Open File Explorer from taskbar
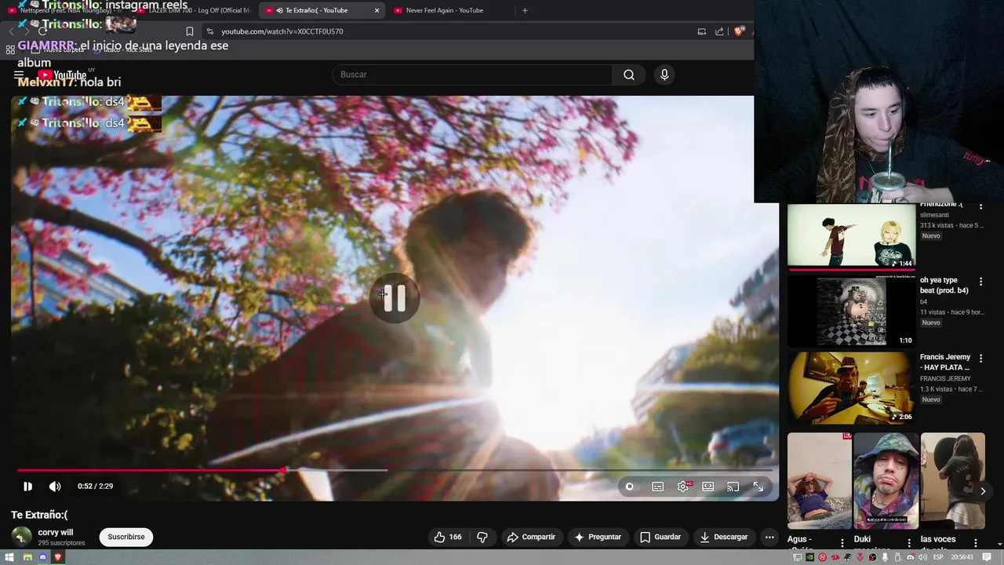The height and width of the screenshot is (565, 1004). (27, 557)
